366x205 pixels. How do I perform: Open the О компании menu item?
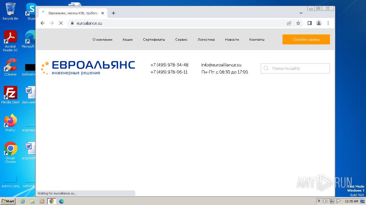click(x=102, y=40)
